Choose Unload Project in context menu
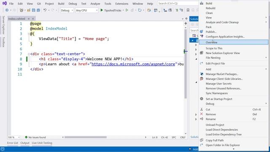270x152 pixels. pyautogui.click(x=234, y=125)
